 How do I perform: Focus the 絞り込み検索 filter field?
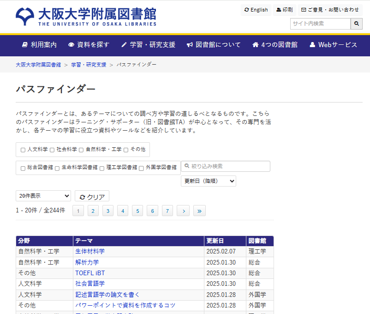pyautogui.click(x=226, y=166)
